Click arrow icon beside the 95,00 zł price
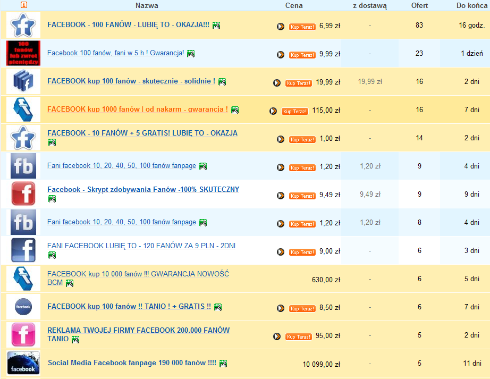Image resolution: width=490 pixels, height=379 pixels. (277, 336)
